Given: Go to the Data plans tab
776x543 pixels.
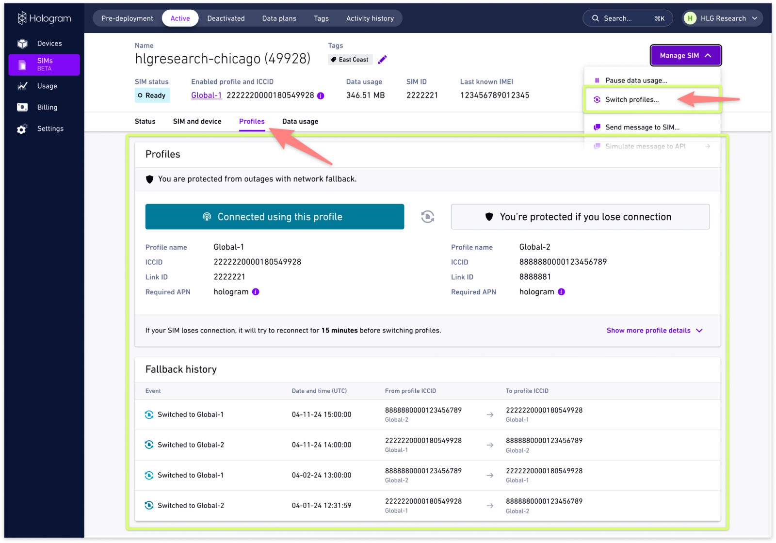Looking at the screenshot, I should tap(279, 18).
